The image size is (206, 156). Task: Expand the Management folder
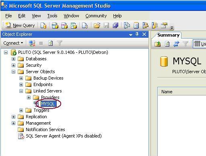coord(13,123)
